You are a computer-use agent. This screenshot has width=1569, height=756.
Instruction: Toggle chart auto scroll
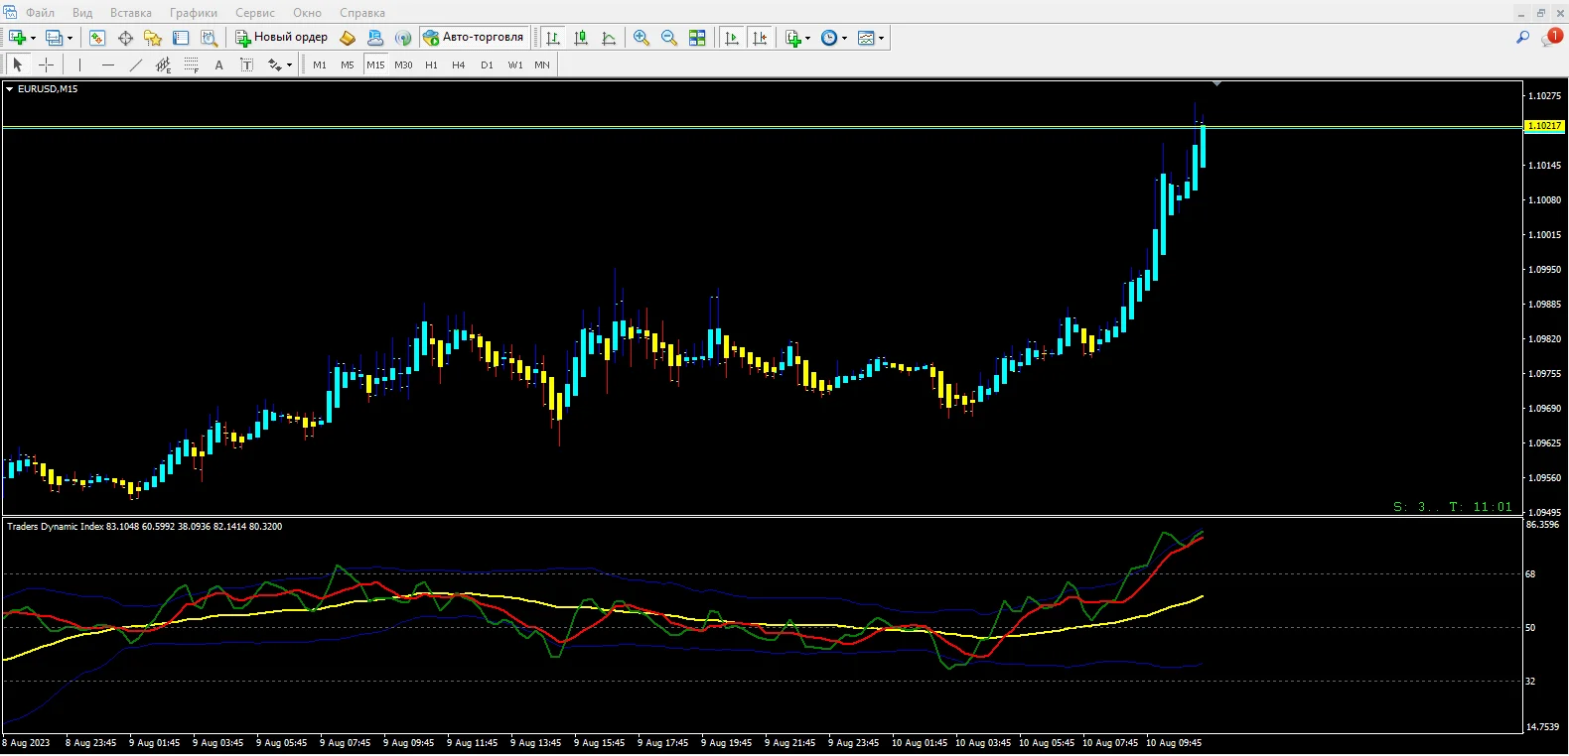(732, 38)
